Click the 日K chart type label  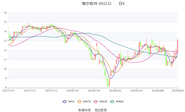coord(122,4)
